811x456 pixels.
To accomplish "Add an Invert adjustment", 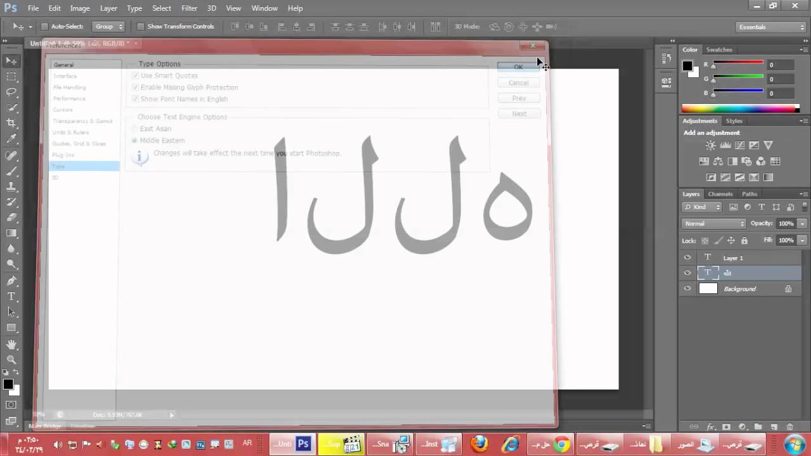I will pyautogui.click(x=711, y=178).
